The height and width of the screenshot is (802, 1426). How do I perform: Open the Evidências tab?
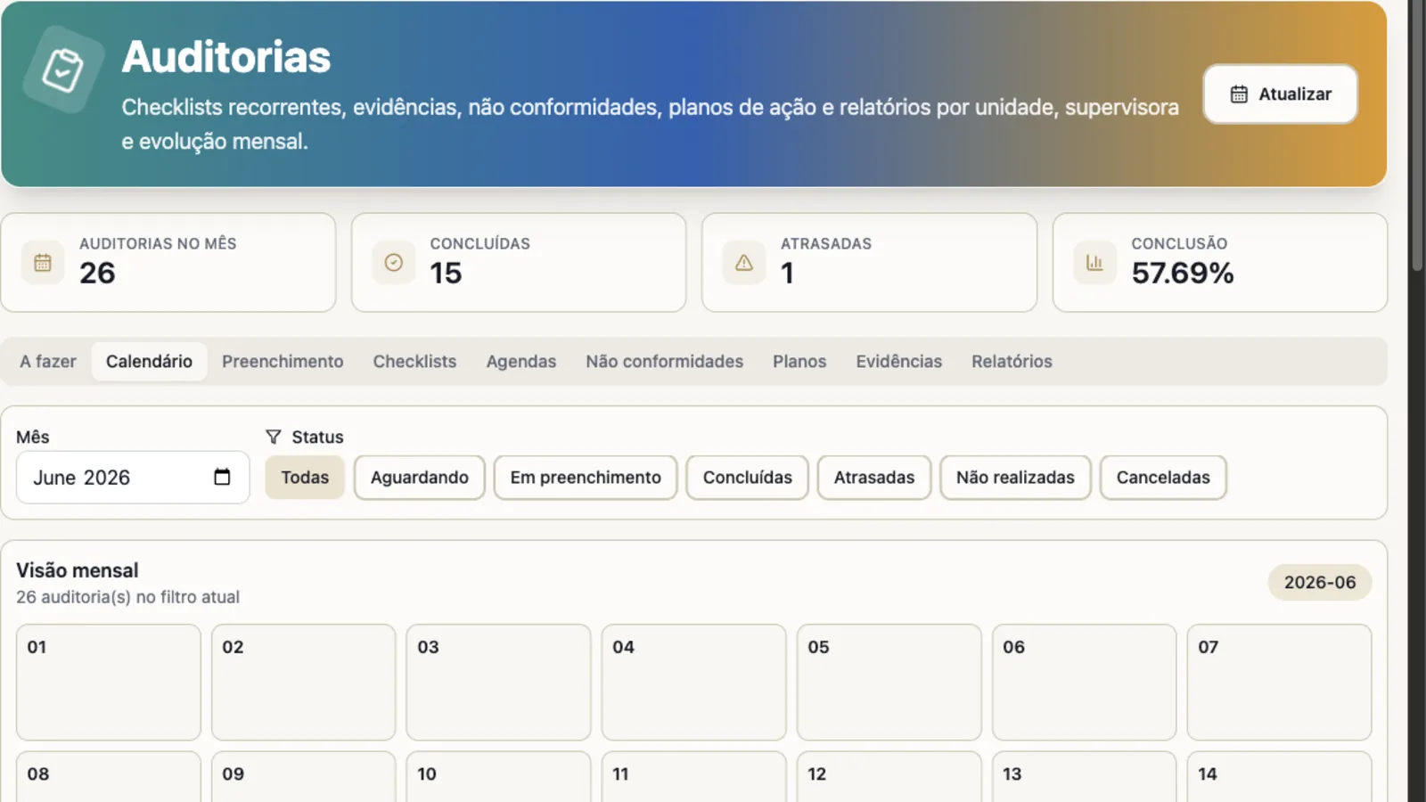898,361
